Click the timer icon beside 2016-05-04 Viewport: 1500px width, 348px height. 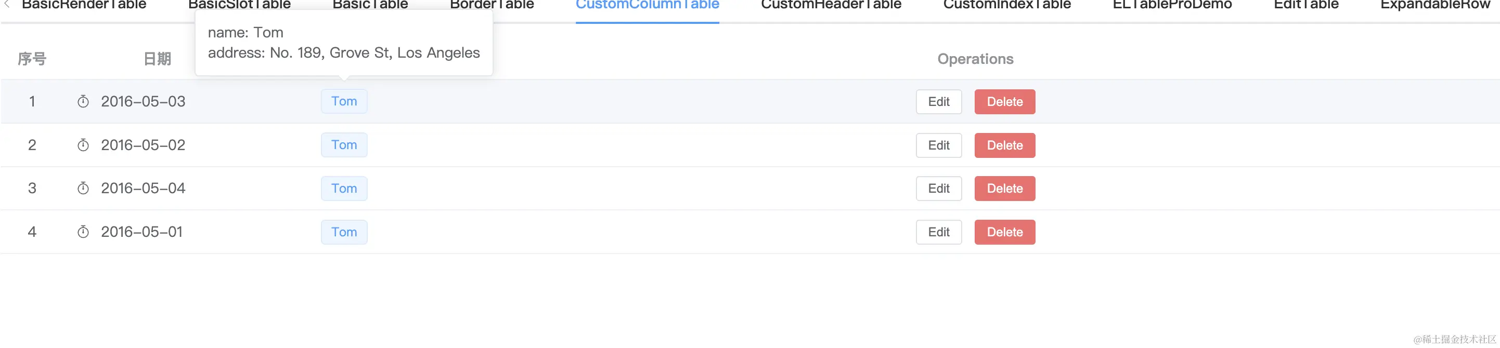pyautogui.click(x=83, y=189)
